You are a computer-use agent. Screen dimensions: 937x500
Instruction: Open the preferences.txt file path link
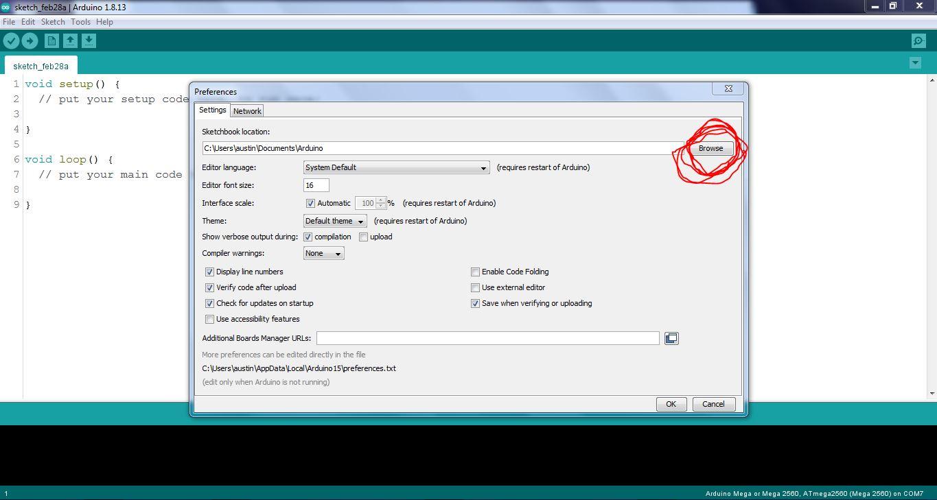click(299, 368)
